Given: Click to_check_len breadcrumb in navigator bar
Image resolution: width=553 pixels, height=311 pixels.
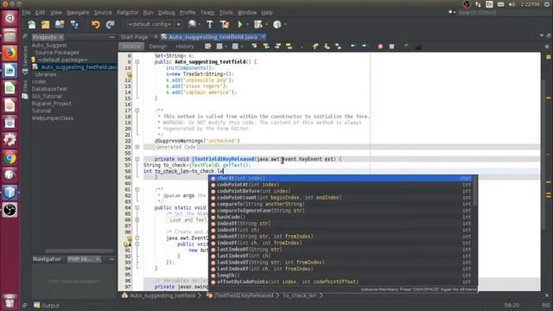Looking at the screenshot, I should (300, 295).
